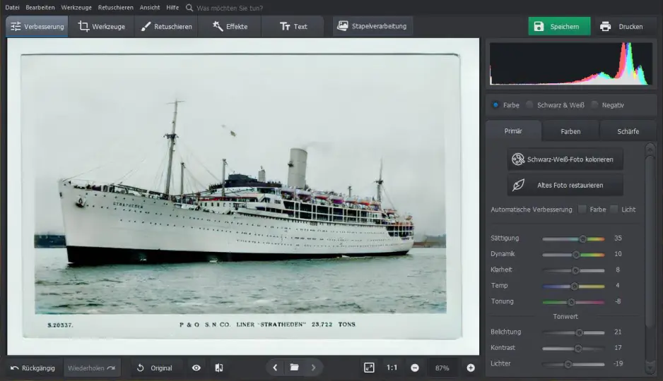Viewport: 663px width, 381px height.
Task: Switch to the Primär tab
Action: [x=513, y=131]
